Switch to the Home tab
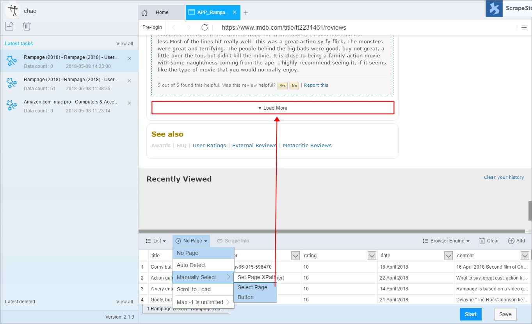The width and height of the screenshot is (532, 324). [162, 12]
